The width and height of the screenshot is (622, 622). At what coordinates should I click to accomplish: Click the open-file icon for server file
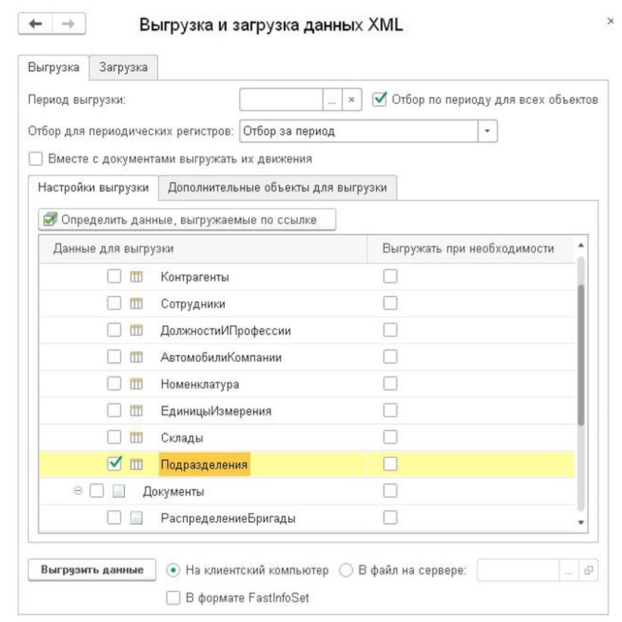(588, 571)
